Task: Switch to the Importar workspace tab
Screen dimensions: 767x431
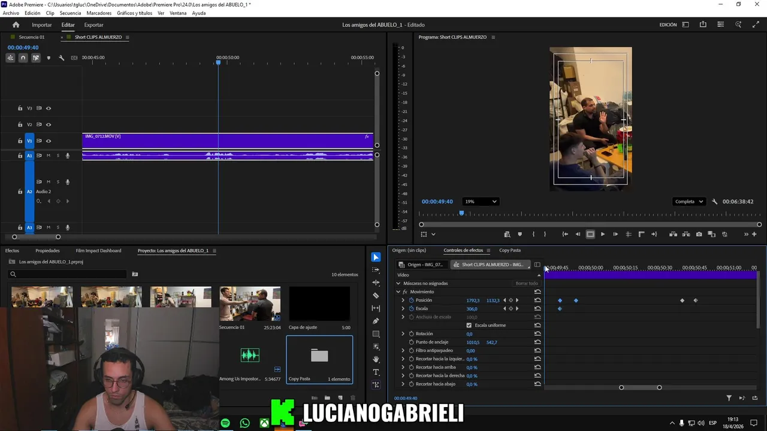Action: (x=42, y=25)
